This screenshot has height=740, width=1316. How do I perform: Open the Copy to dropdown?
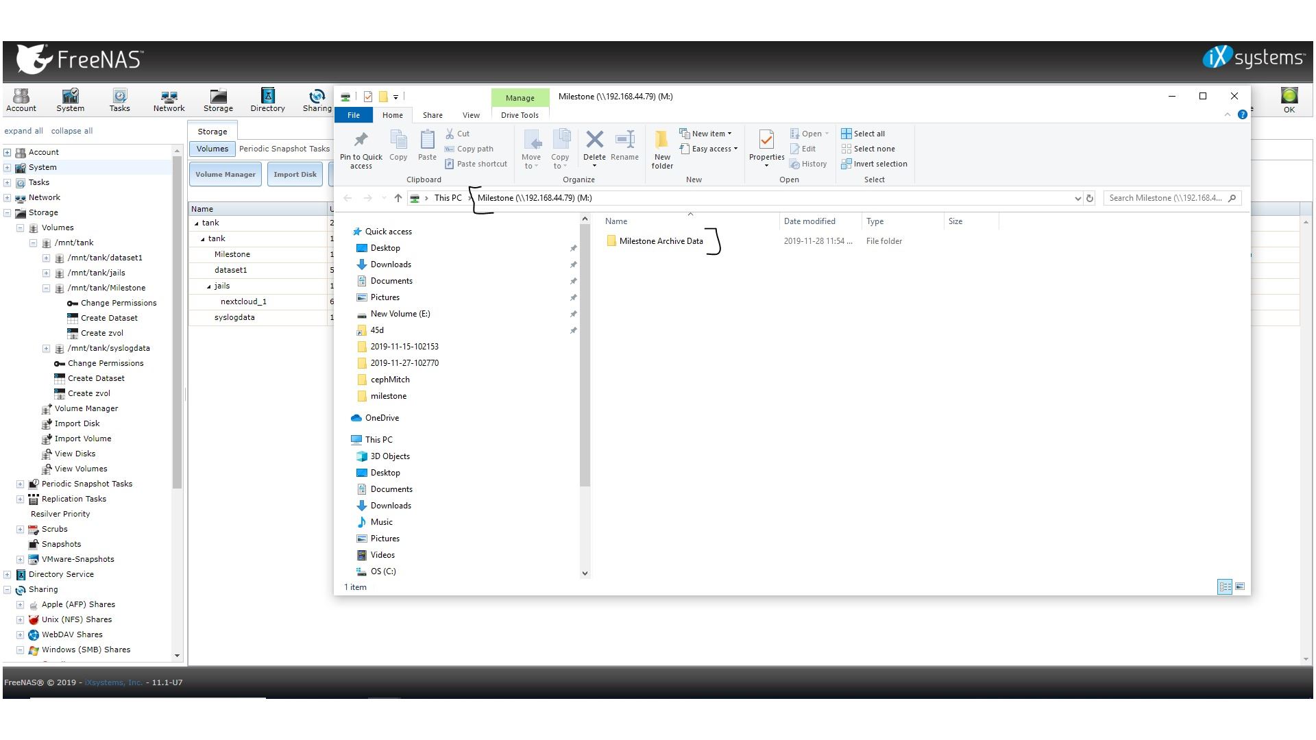tap(560, 149)
